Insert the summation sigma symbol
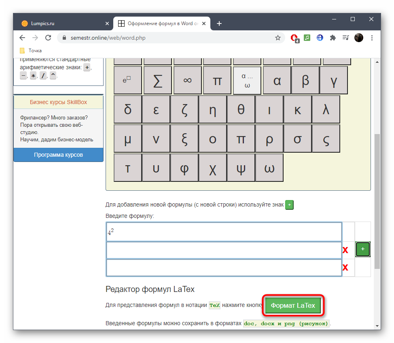The width and height of the screenshot is (394, 343). coord(158,80)
